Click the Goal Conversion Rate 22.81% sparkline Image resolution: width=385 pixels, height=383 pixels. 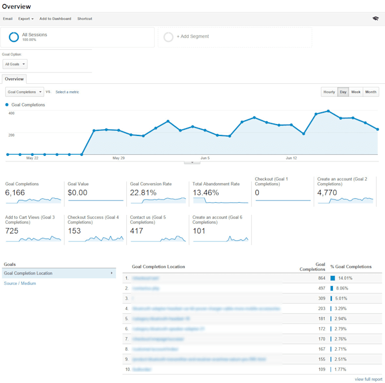point(158,200)
